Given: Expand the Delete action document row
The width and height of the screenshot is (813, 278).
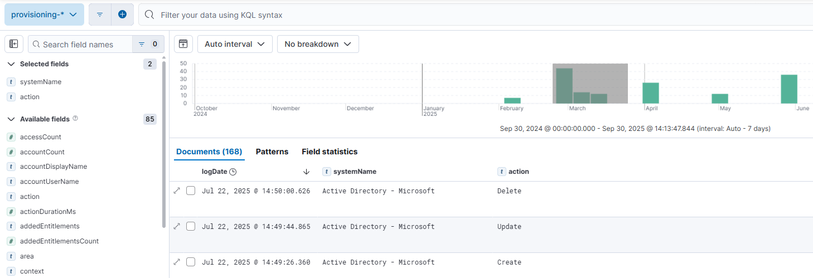Looking at the screenshot, I should click(177, 191).
